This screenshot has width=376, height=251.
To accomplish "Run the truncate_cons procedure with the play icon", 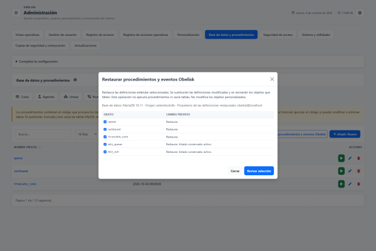I will tap(341, 184).
